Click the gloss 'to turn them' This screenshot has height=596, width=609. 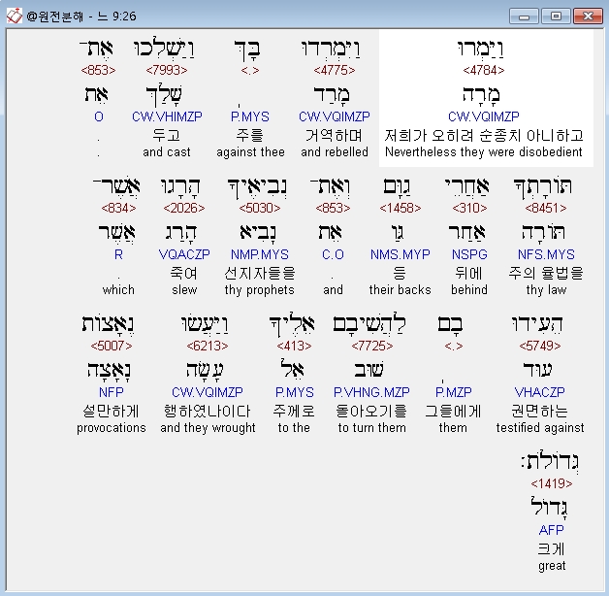pos(372,428)
